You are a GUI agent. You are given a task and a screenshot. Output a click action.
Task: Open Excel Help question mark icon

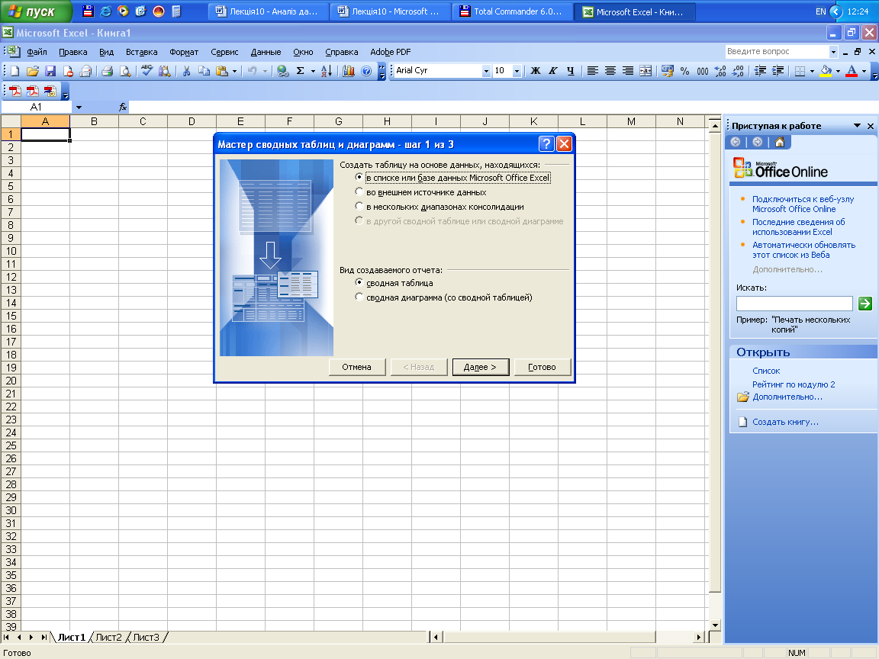coord(366,71)
